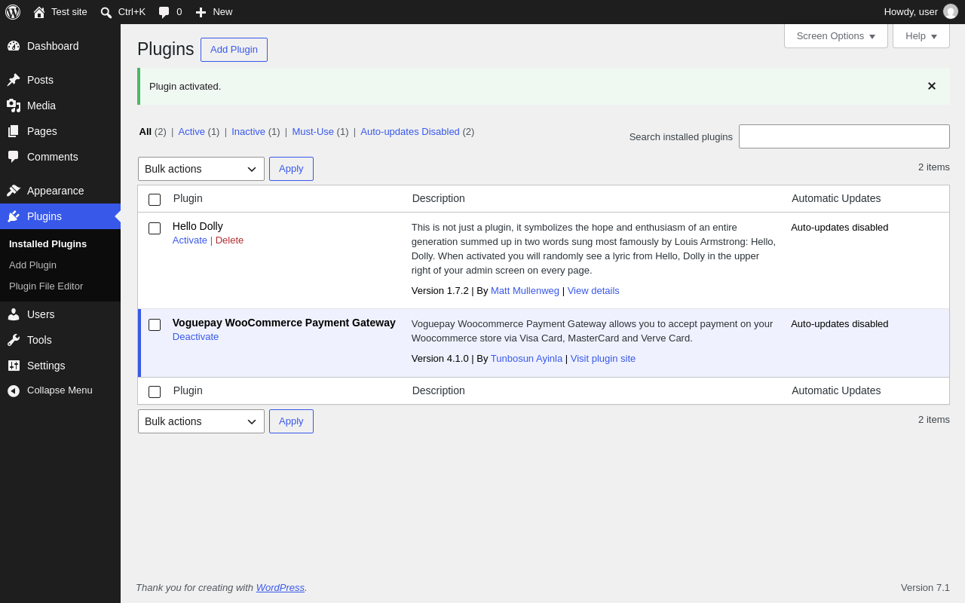This screenshot has height=603, width=965.
Task: Select the Hello Dolly plugin checkbox
Action: [x=155, y=228]
